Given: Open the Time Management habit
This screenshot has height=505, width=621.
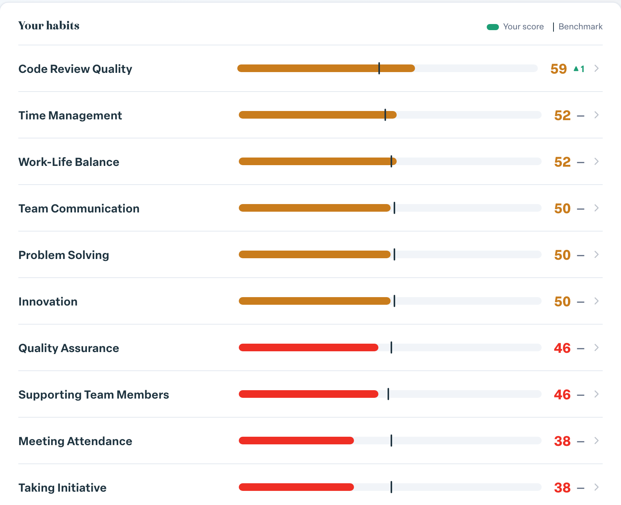Looking at the screenshot, I should coord(70,116).
